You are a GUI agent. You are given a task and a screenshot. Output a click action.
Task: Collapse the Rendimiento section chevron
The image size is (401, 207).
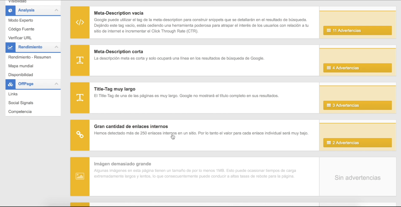57,47
